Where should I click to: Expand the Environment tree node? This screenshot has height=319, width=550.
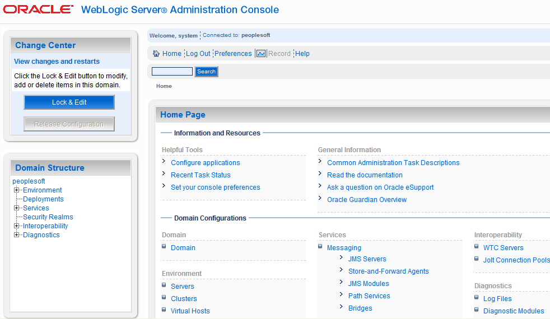(16, 190)
